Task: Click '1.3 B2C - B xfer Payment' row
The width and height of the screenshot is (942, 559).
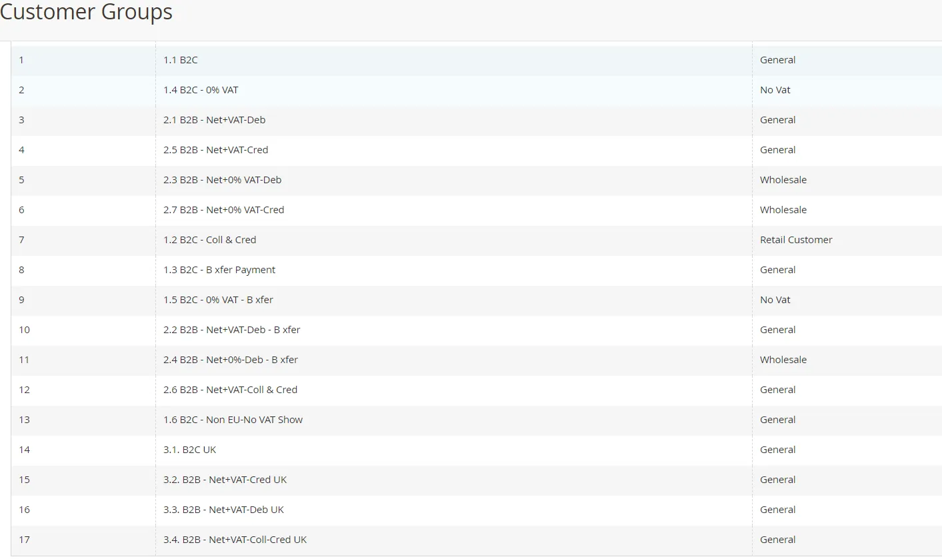Action: (219, 270)
